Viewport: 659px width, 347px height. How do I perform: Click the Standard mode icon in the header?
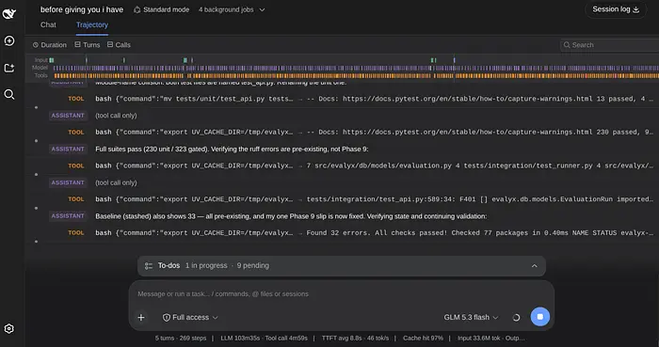137,9
